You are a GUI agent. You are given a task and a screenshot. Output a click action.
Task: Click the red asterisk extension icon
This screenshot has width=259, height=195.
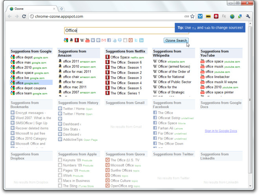point(216,16)
